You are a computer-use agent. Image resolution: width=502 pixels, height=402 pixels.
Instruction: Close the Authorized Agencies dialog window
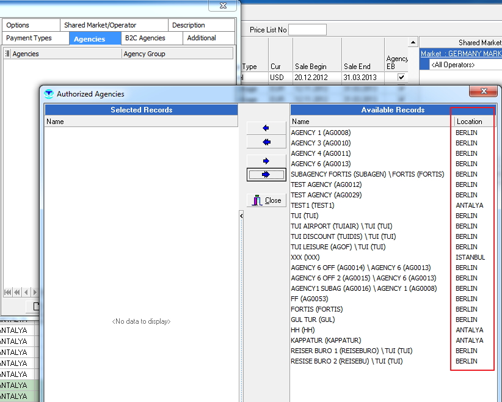pyautogui.click(x=484, y=91)
